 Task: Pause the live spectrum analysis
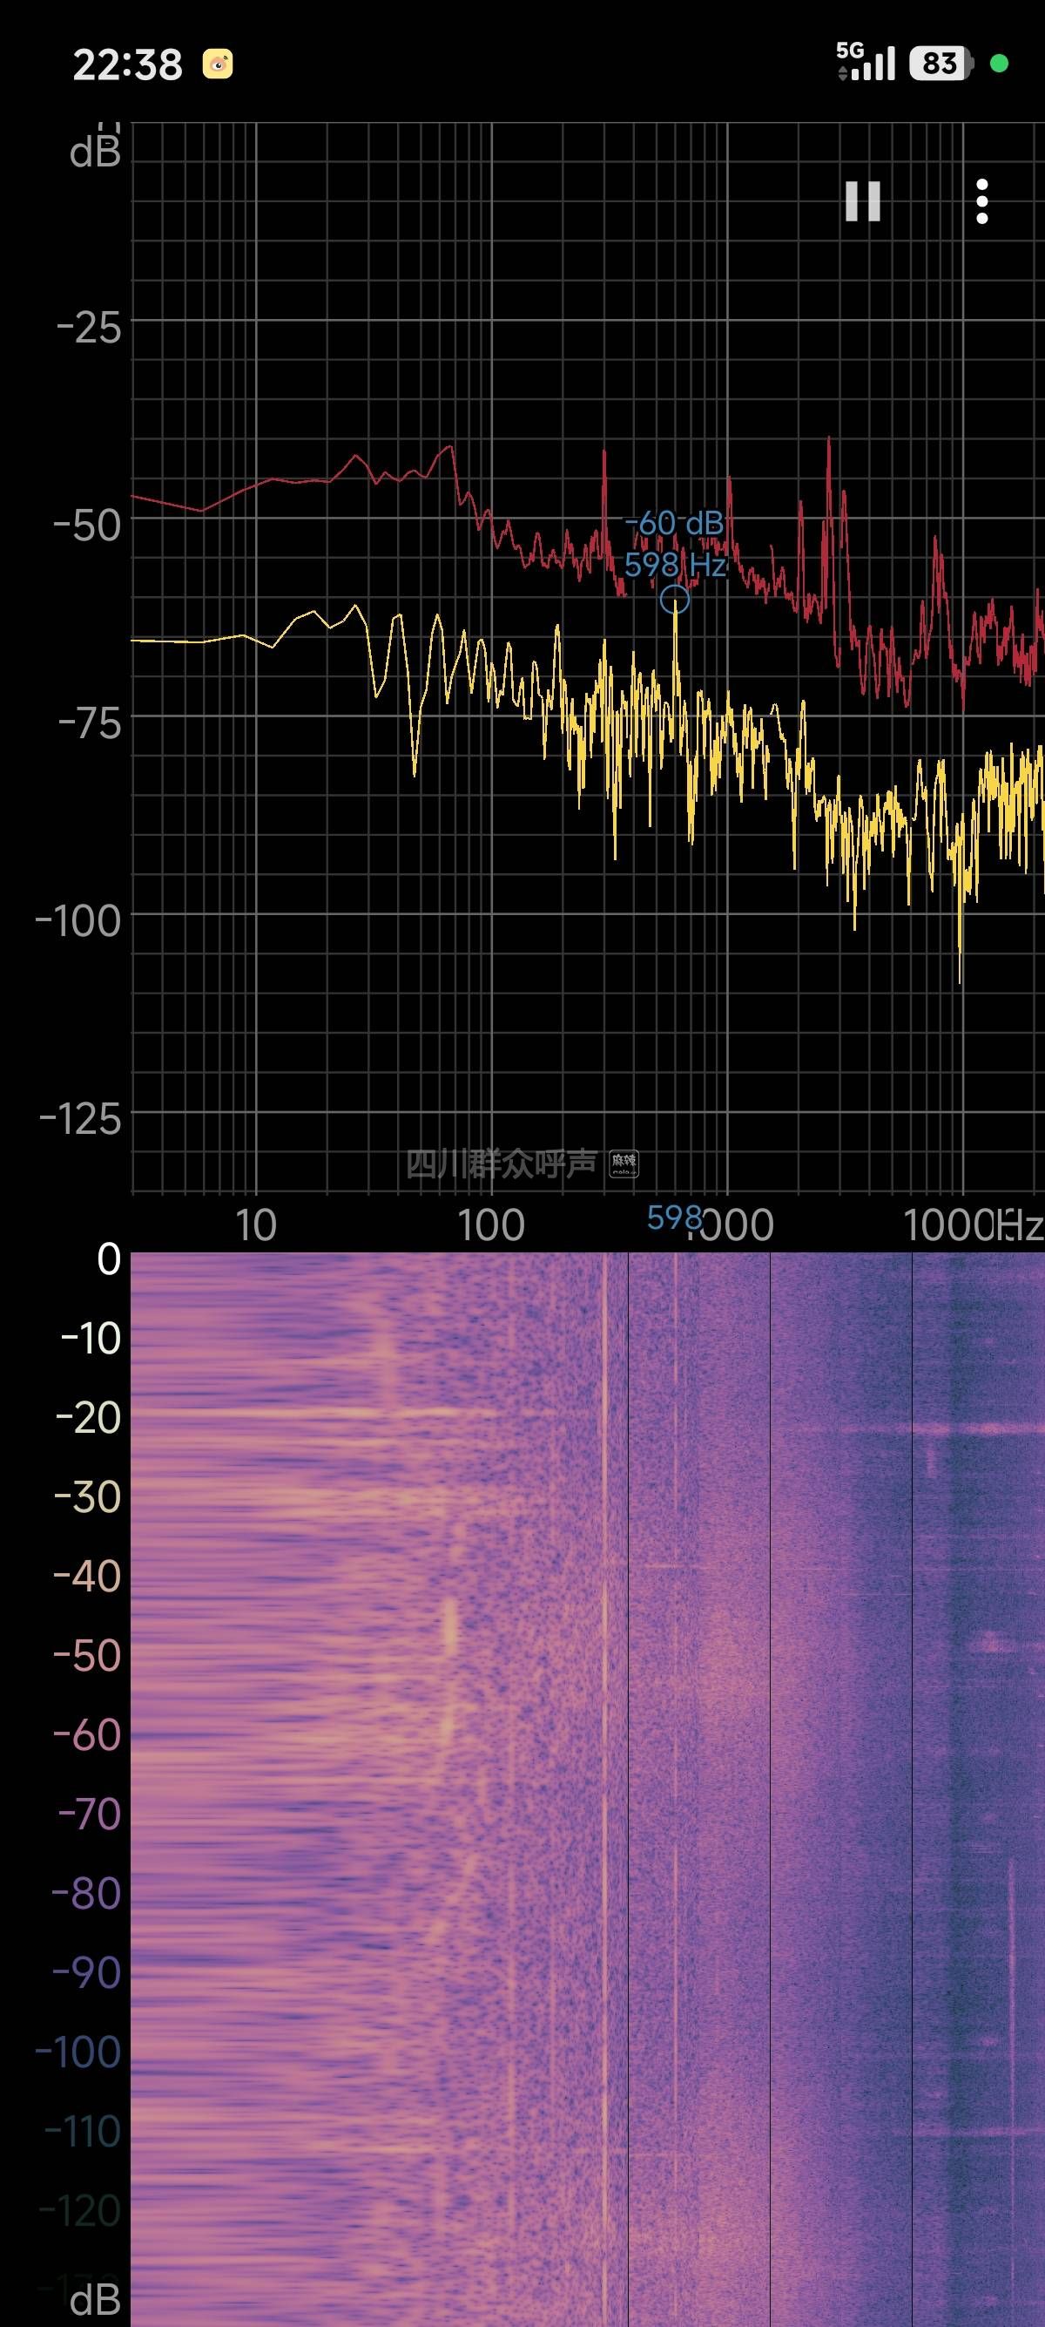click(862, 201)
